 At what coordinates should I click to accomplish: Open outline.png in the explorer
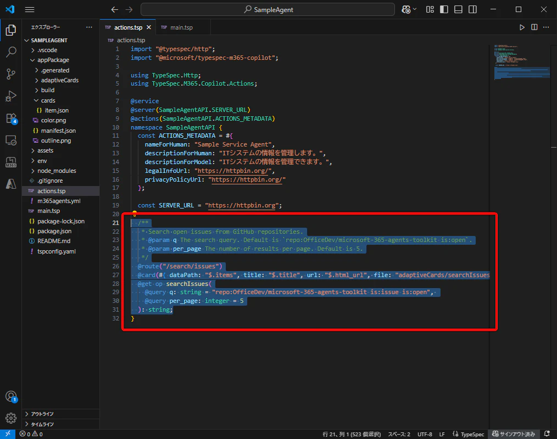(56, 140)
